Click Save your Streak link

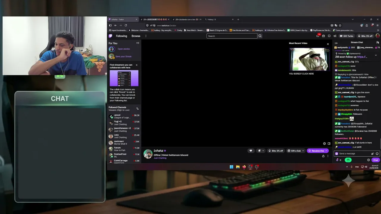123,56
